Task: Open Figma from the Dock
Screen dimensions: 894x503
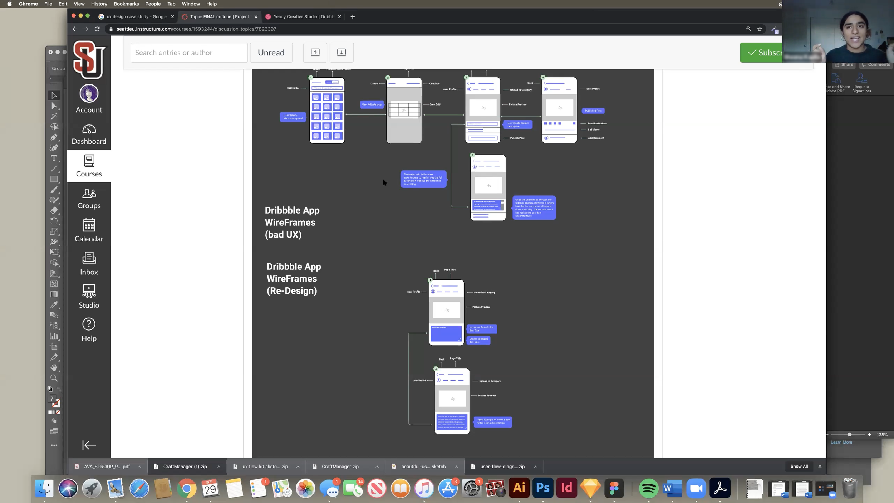Action: [614, 488]
